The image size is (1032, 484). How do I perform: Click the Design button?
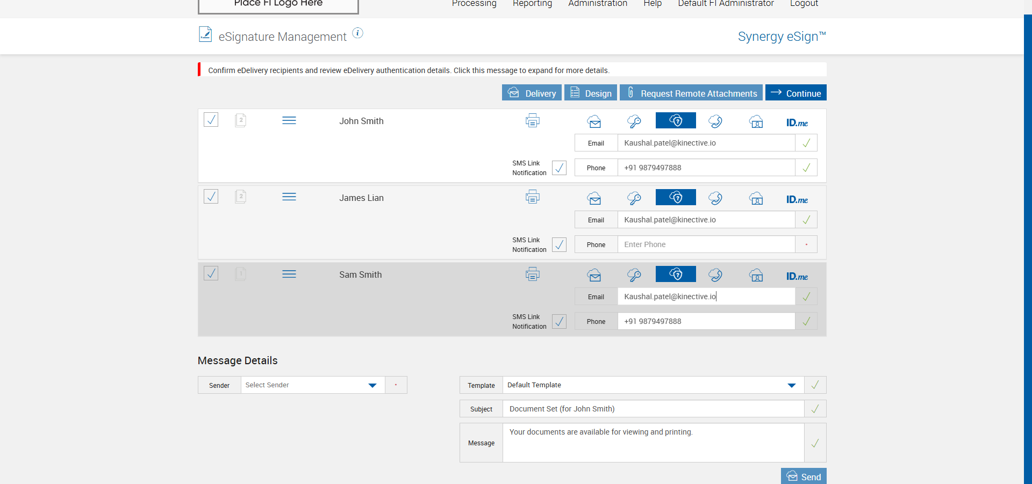(591, 92)
